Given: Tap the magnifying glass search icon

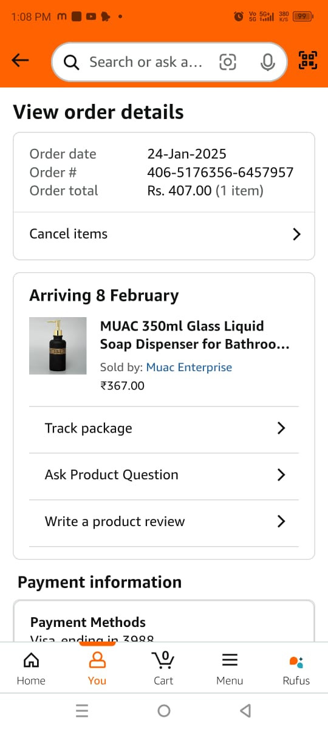Looking at the screenshot, I should pyautogui.click(x=72, y=62).
